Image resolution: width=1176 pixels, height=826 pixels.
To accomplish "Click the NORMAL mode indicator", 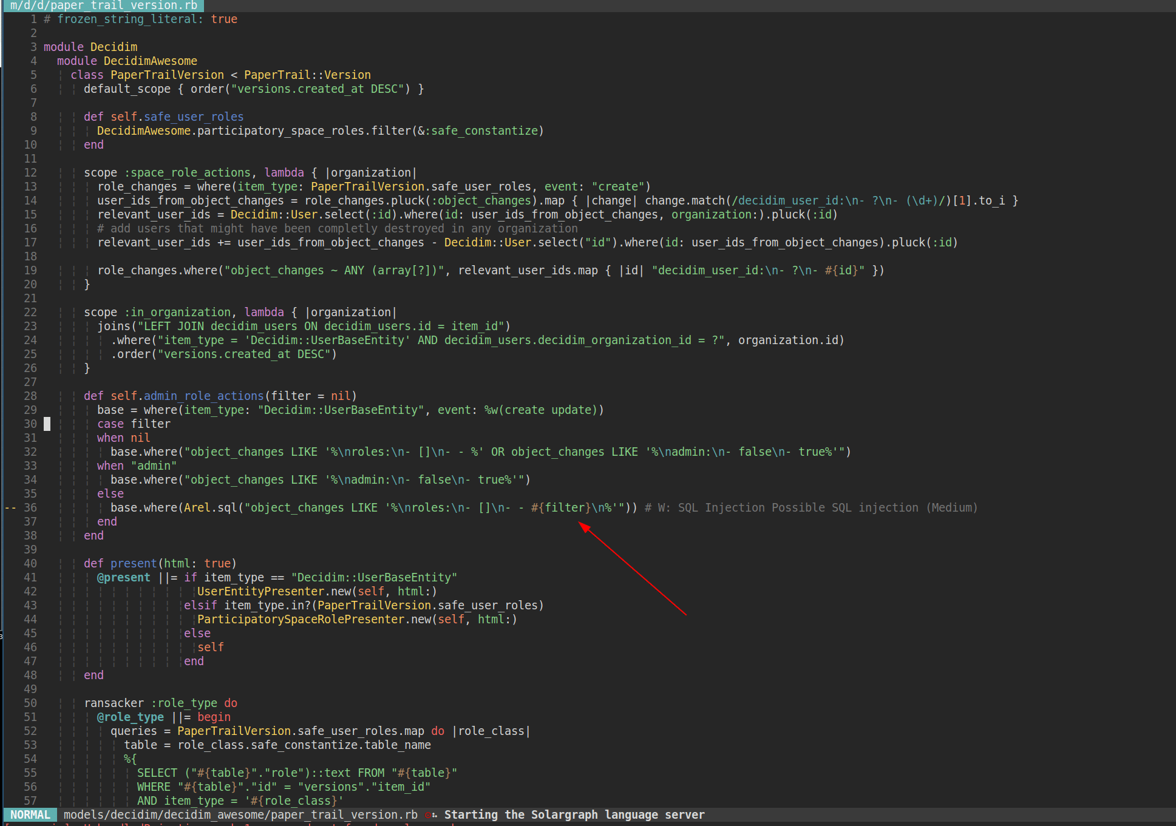I will tap(30, 815).
